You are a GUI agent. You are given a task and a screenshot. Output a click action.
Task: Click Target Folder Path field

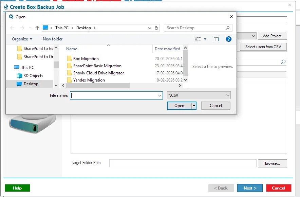(183, 163)
